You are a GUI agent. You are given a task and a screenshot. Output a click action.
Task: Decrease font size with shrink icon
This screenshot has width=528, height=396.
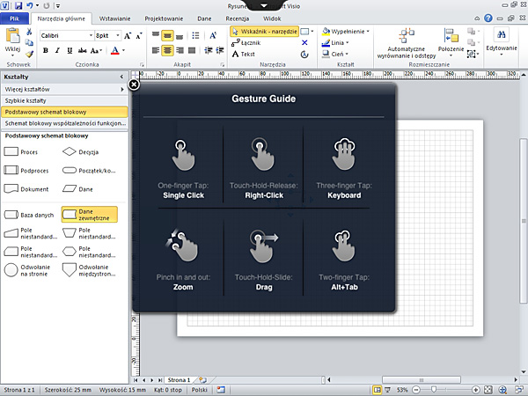(x=139, y=36)
